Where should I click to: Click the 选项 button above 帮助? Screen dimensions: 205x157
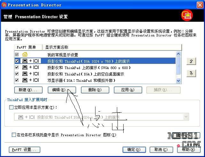(x=186, y=135)
